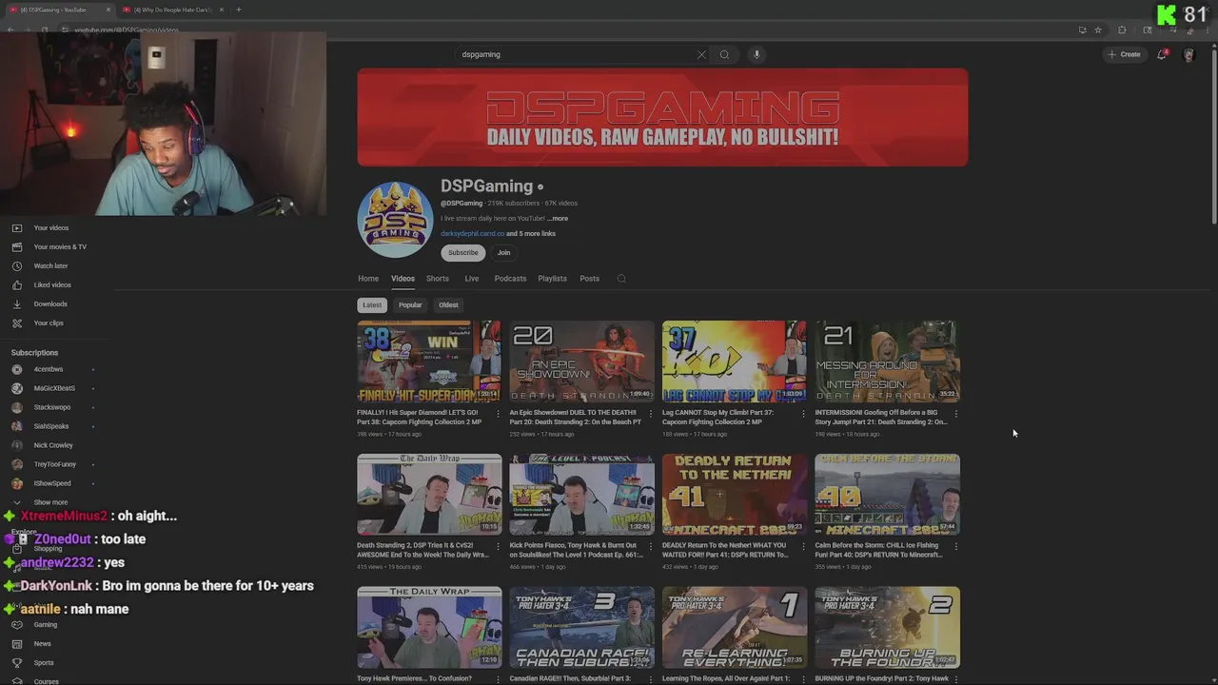Screen dimensions: 1218x685
Task: Open the MaGicXBeatS subscription
Action: 53,388
